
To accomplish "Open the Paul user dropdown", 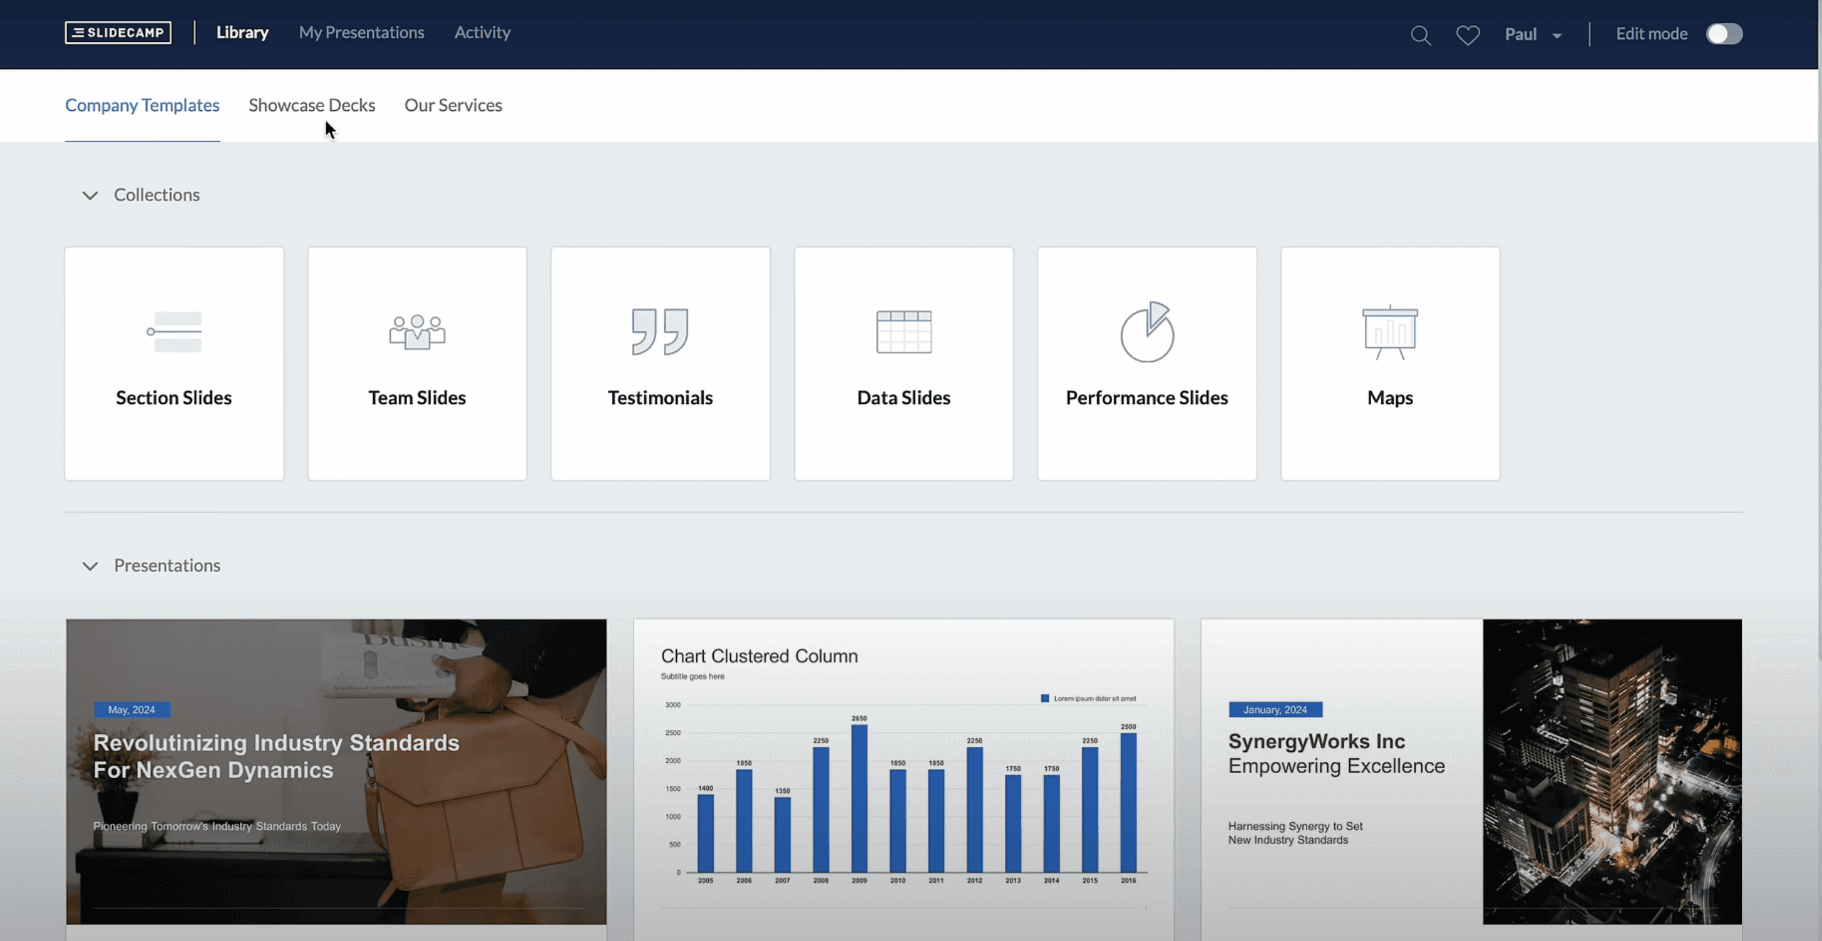I will pos(1533,34).
